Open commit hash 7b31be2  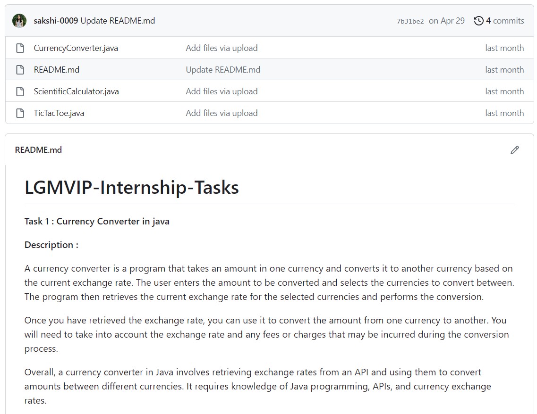[410, 21]
